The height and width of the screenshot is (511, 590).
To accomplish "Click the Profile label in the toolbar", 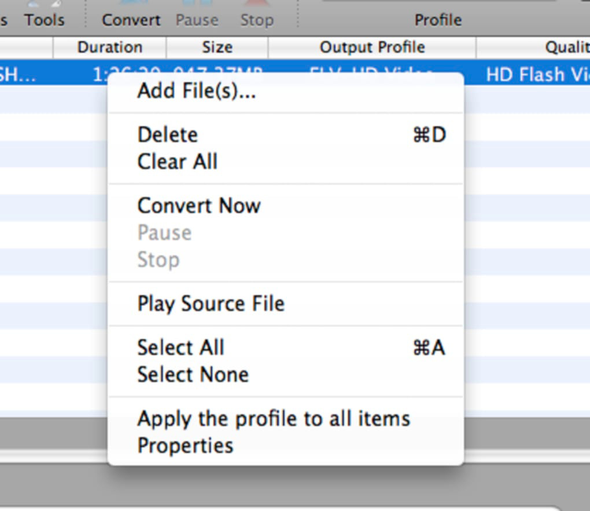I will [x=438, y=20].
